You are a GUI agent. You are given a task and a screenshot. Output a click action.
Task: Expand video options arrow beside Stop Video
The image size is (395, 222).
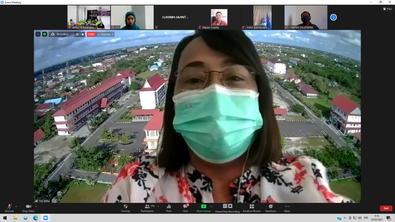pos(36,206)
